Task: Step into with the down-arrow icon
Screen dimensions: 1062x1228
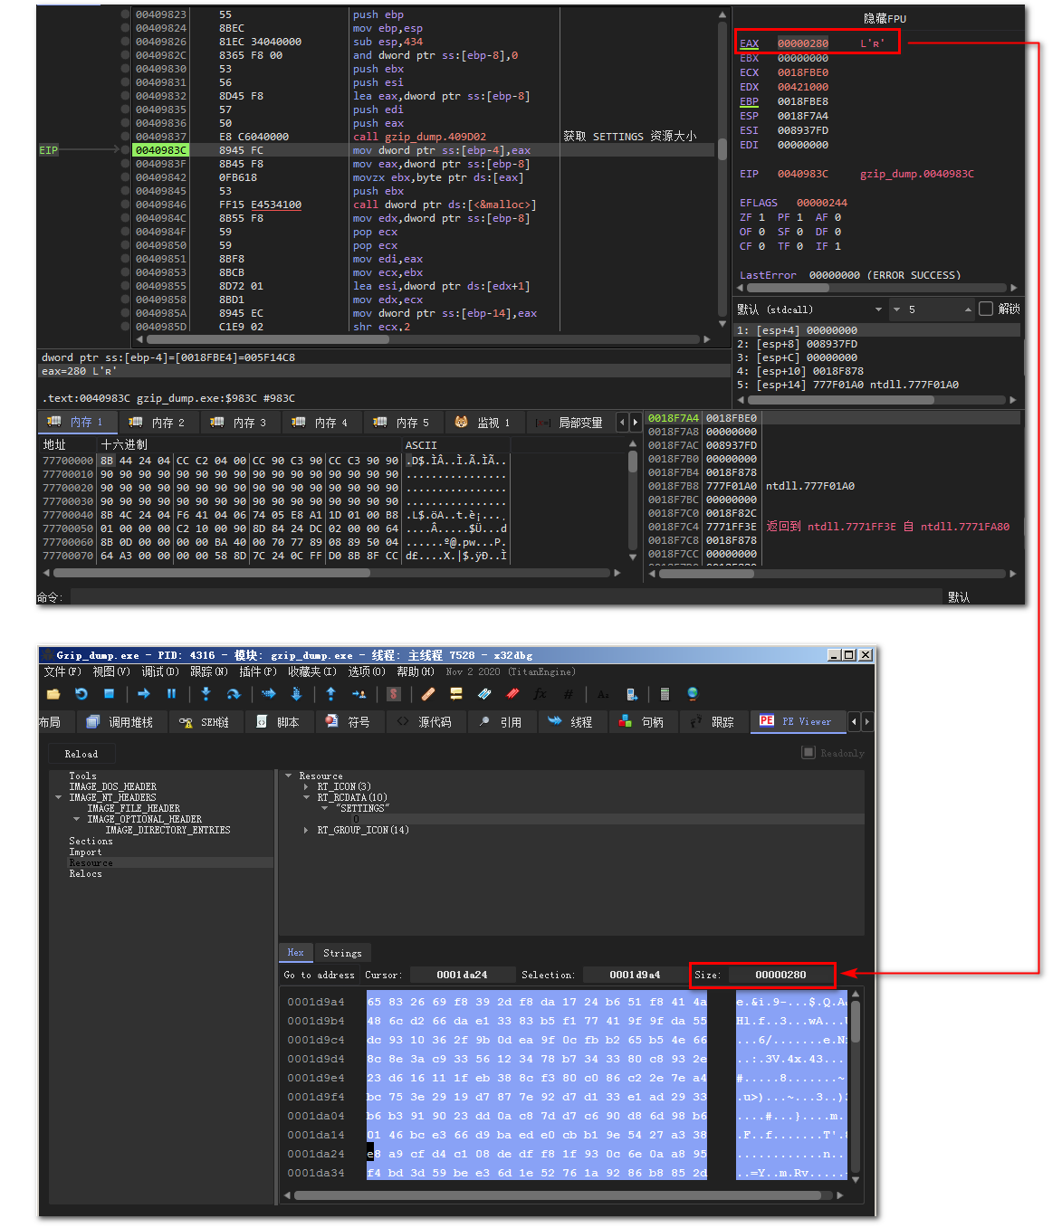Action: (x=206, y=694)
